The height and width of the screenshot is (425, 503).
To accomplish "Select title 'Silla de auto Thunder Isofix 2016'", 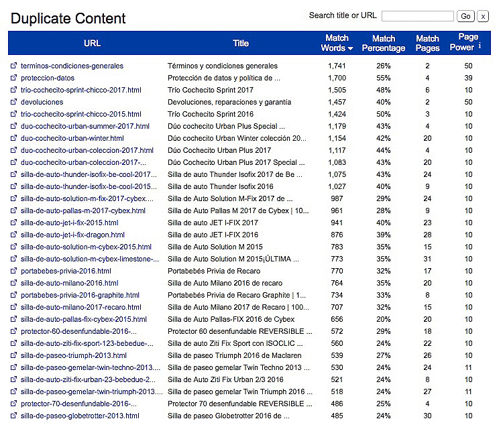I will [221, 186].
